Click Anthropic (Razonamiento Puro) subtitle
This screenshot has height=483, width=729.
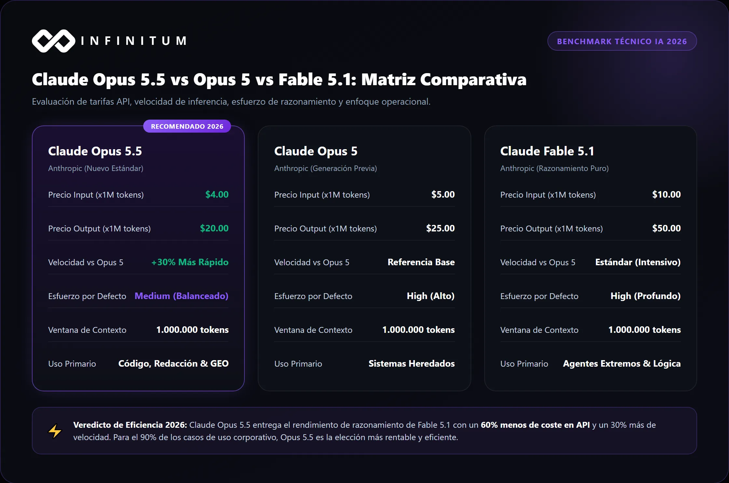554,168
